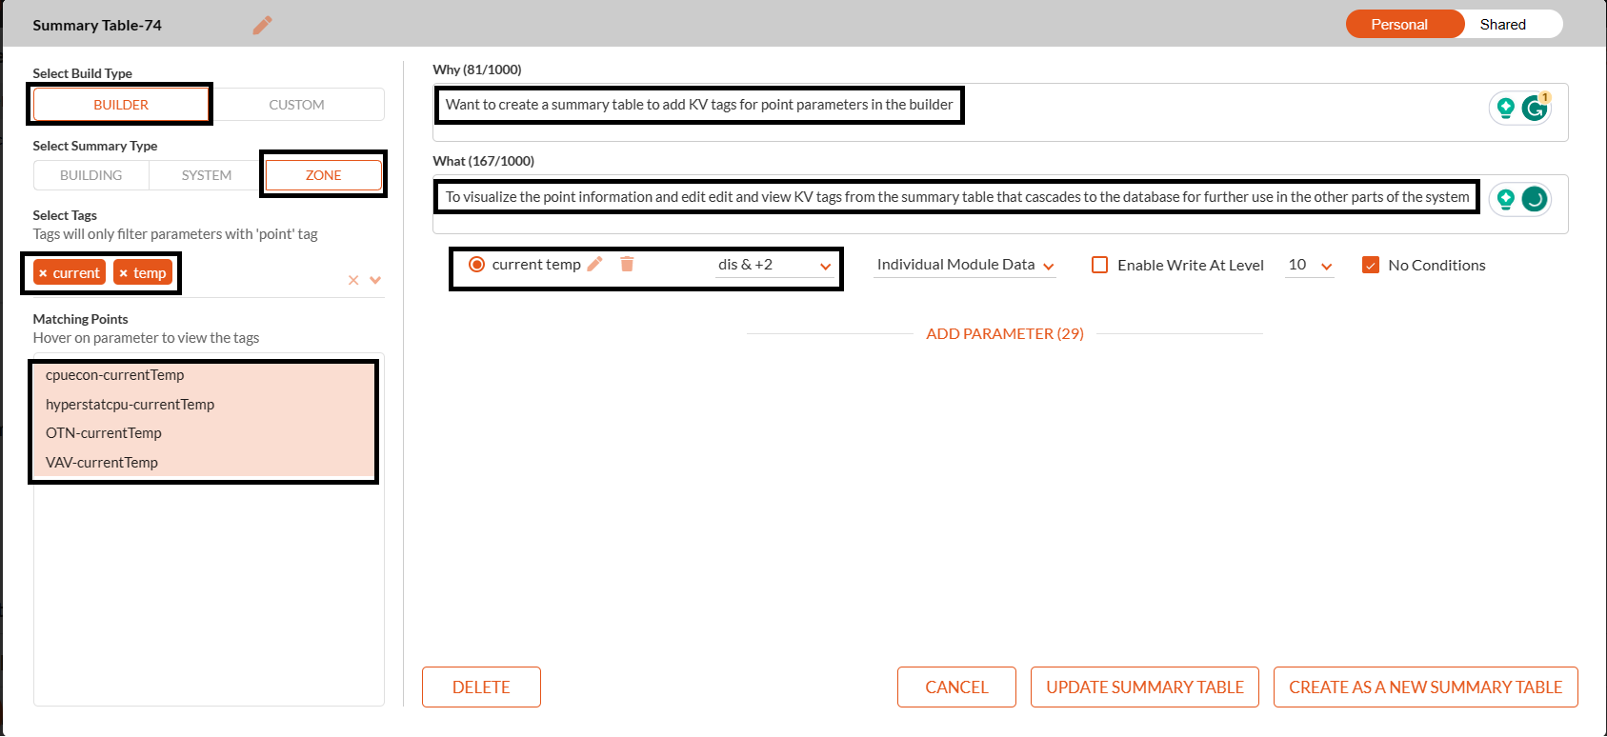This screenshot has height=737, width=1607.
Task: Clear all selected tags with X icon
Action: [x=353, y=280]
